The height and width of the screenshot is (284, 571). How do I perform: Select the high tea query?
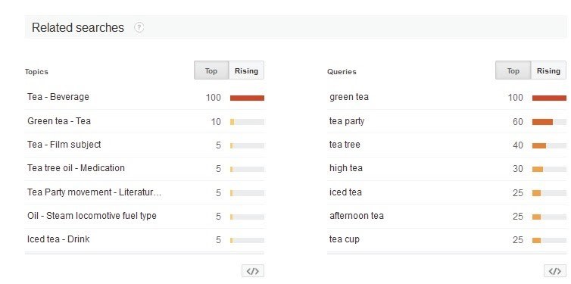coord(346,168)
